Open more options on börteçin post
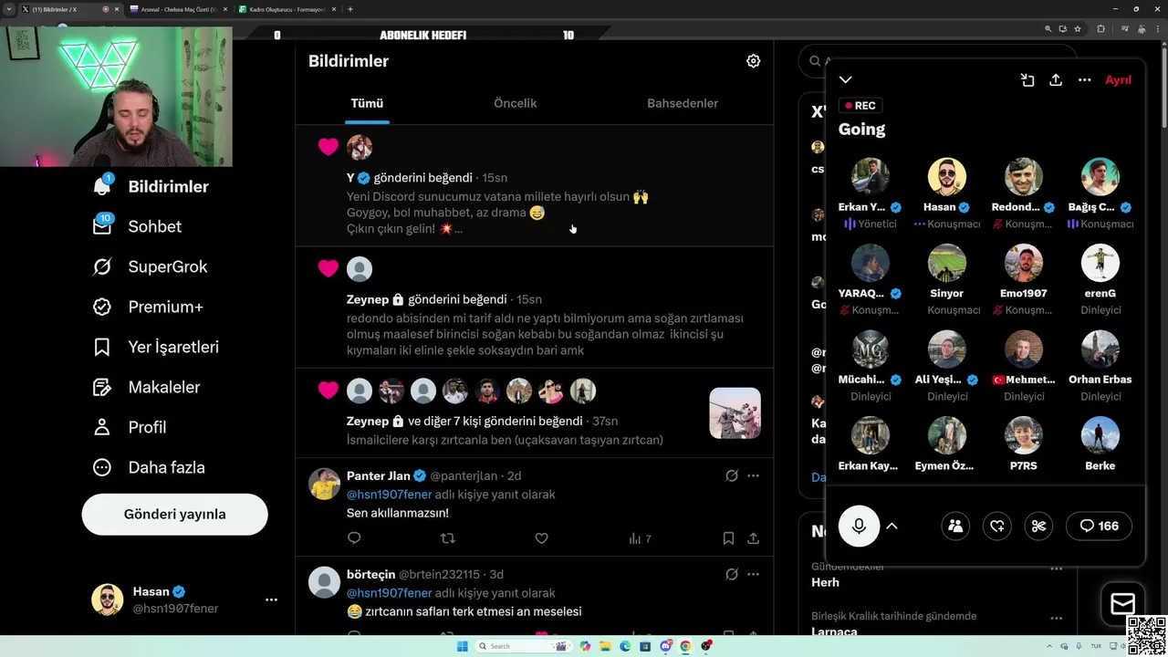Viewport: 1168px width, 657px height. [x=753, y=574]
